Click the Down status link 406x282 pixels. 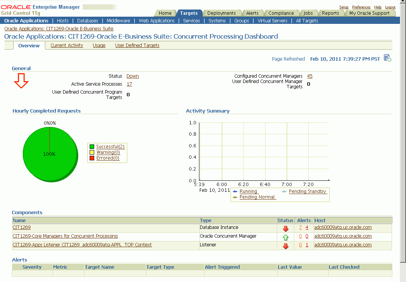click(x=133, y=76)
